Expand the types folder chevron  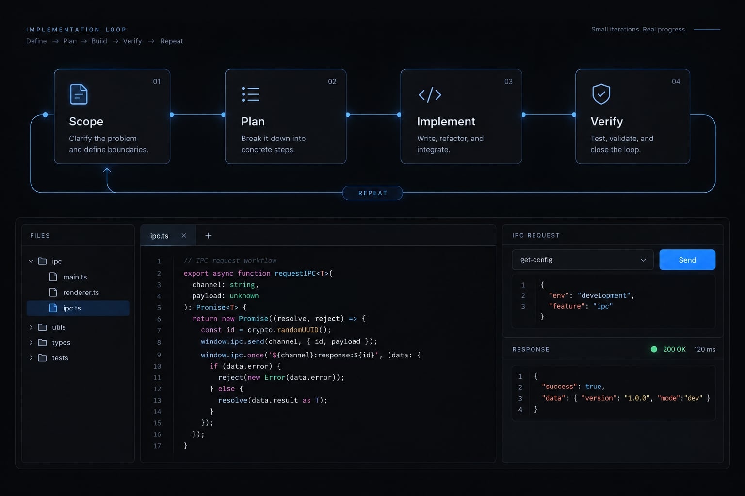31,342
